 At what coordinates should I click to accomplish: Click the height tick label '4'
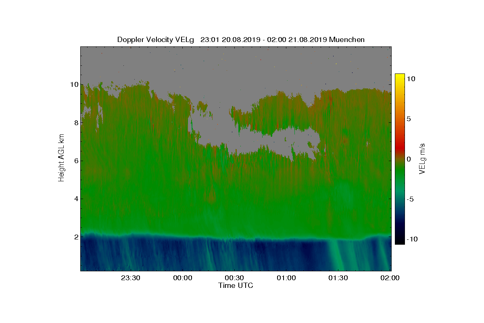(76, 199)
